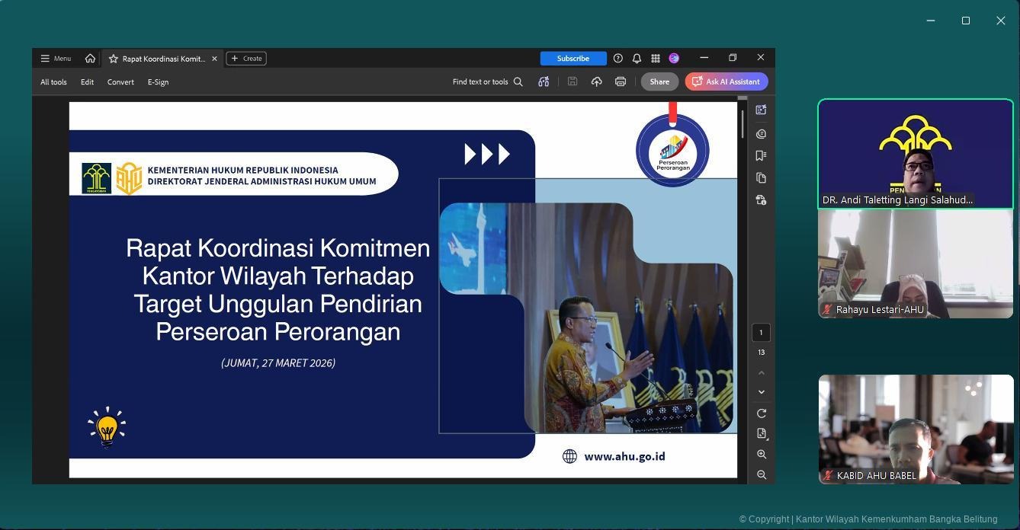Go to next page with down chevron
This screenshot has height=530, width=1020.
point(761,391)
